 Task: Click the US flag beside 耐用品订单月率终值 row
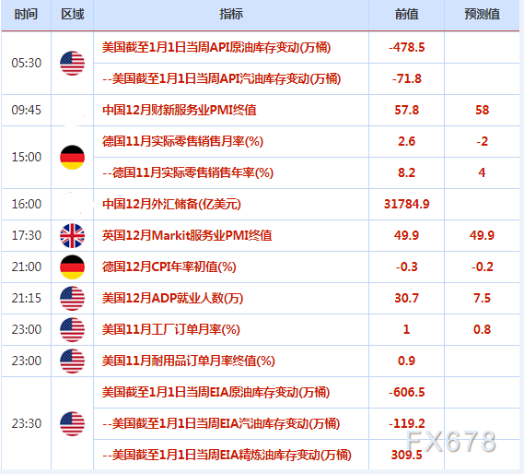tap(72, 361)
